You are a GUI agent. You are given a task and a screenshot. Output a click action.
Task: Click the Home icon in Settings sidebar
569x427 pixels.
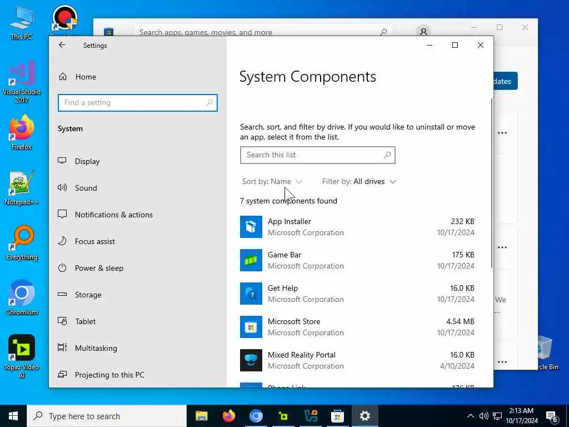(63, 77)
